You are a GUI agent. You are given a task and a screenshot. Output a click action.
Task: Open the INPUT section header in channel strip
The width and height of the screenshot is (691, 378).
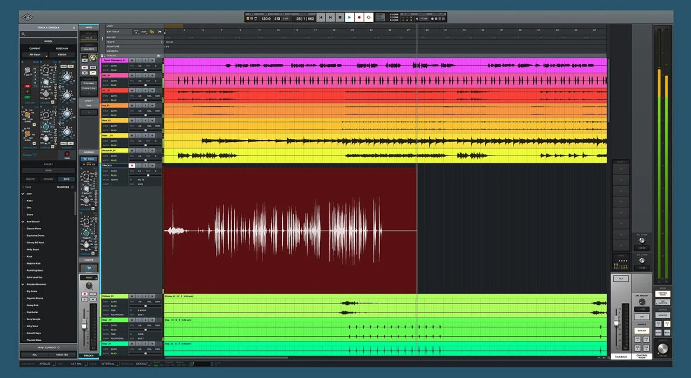(x=89, y=27)
